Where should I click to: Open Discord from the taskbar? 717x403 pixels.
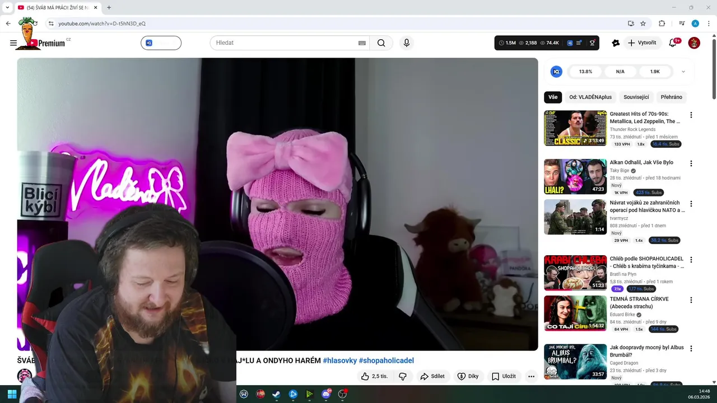pyautogui.click(x=326, y=394)
